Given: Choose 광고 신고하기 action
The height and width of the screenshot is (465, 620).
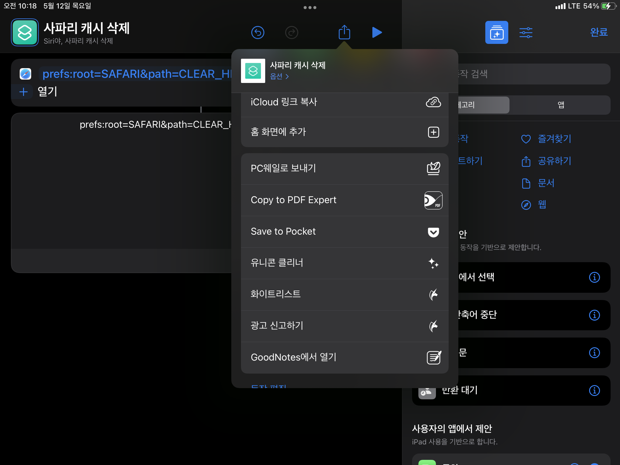Looking at the screenshot, I should (x=345, y=326).
